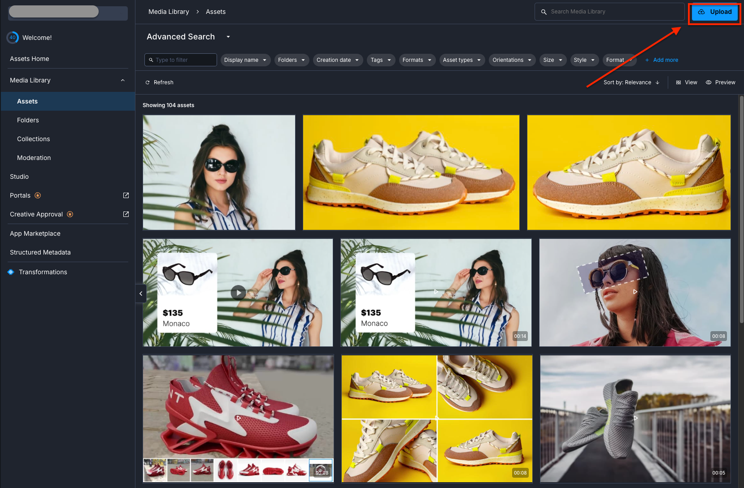
Task: Open Transformations via its diamond icon
Action: (11, 272)
